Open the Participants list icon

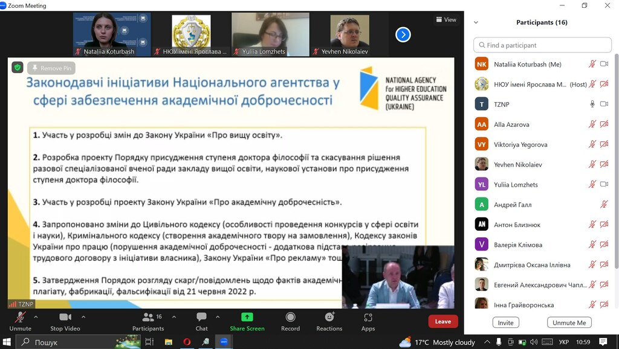[147, 318]
